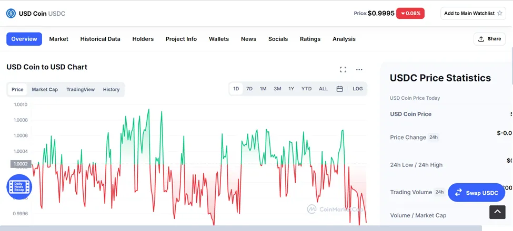Click the horizontal scrollbar at the bottom
513x231 pixels.
(241, 228)
